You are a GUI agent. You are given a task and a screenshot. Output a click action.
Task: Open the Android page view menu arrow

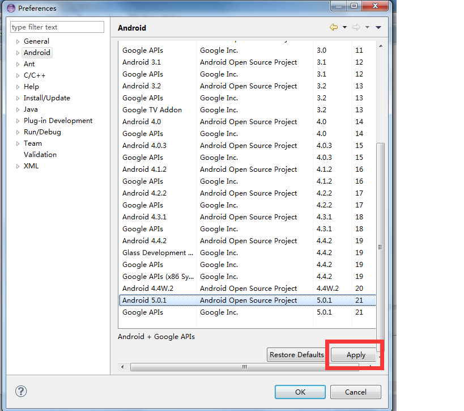(x=378, y=27)
